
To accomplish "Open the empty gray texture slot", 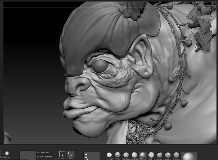I will [x=28, y=155].
